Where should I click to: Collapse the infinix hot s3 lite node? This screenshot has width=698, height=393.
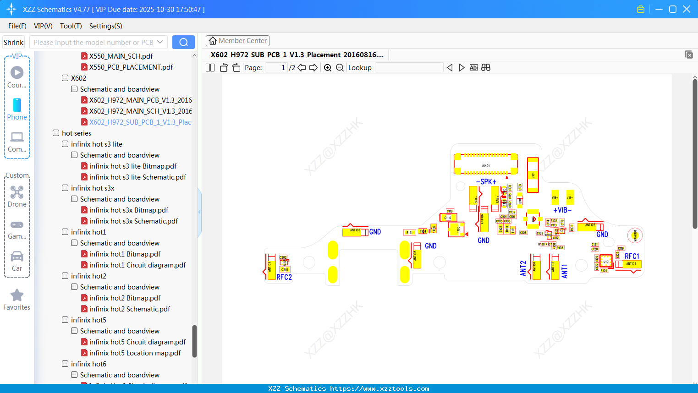(x=65, y=144)
